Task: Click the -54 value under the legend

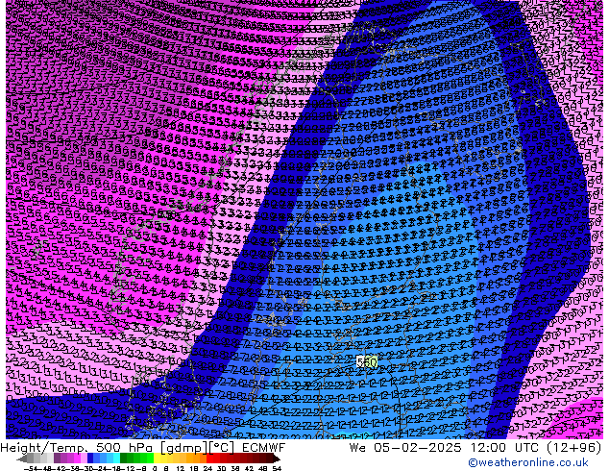Action: tap(31, 468)
